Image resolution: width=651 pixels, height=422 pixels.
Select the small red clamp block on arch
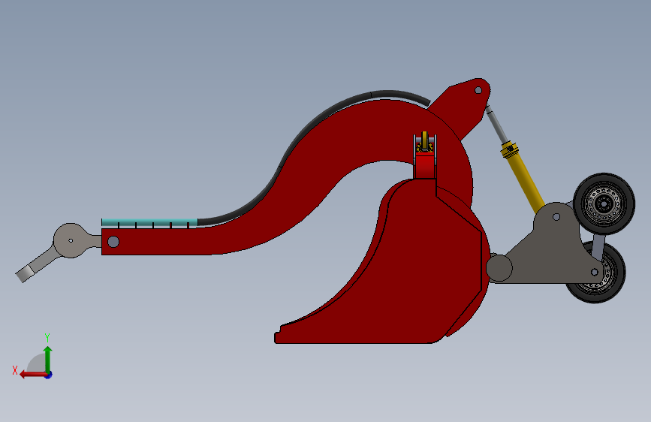pyautogui.click(x=424, y=165)
